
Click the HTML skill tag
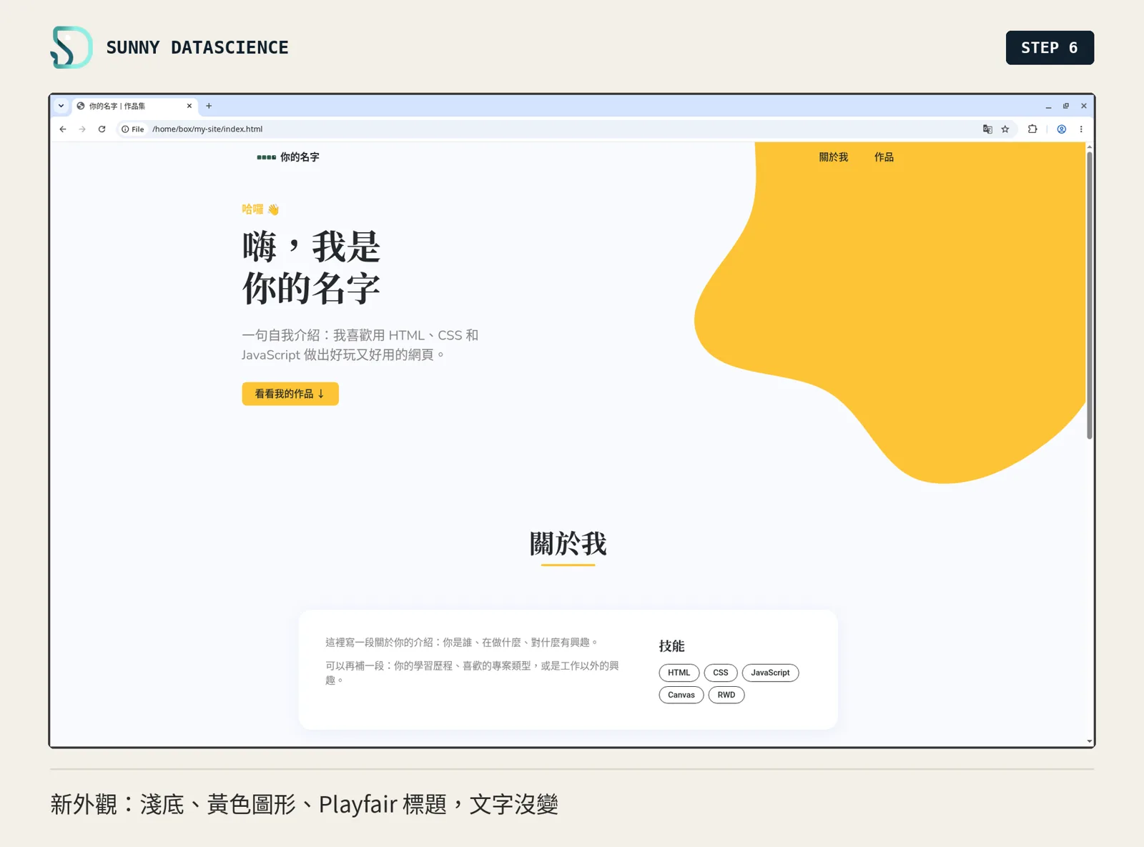pos(679,673)
